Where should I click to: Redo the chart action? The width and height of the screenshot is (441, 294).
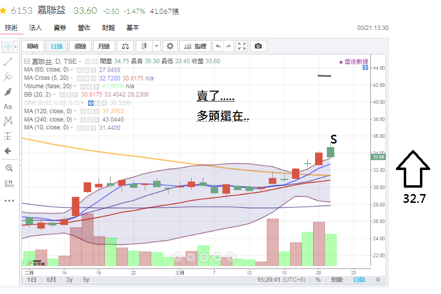point(228,47)
